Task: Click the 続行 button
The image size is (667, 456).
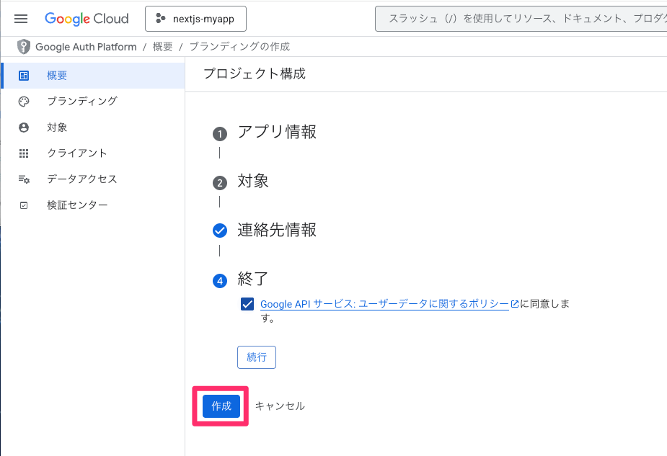Action: tap(257, 357)
